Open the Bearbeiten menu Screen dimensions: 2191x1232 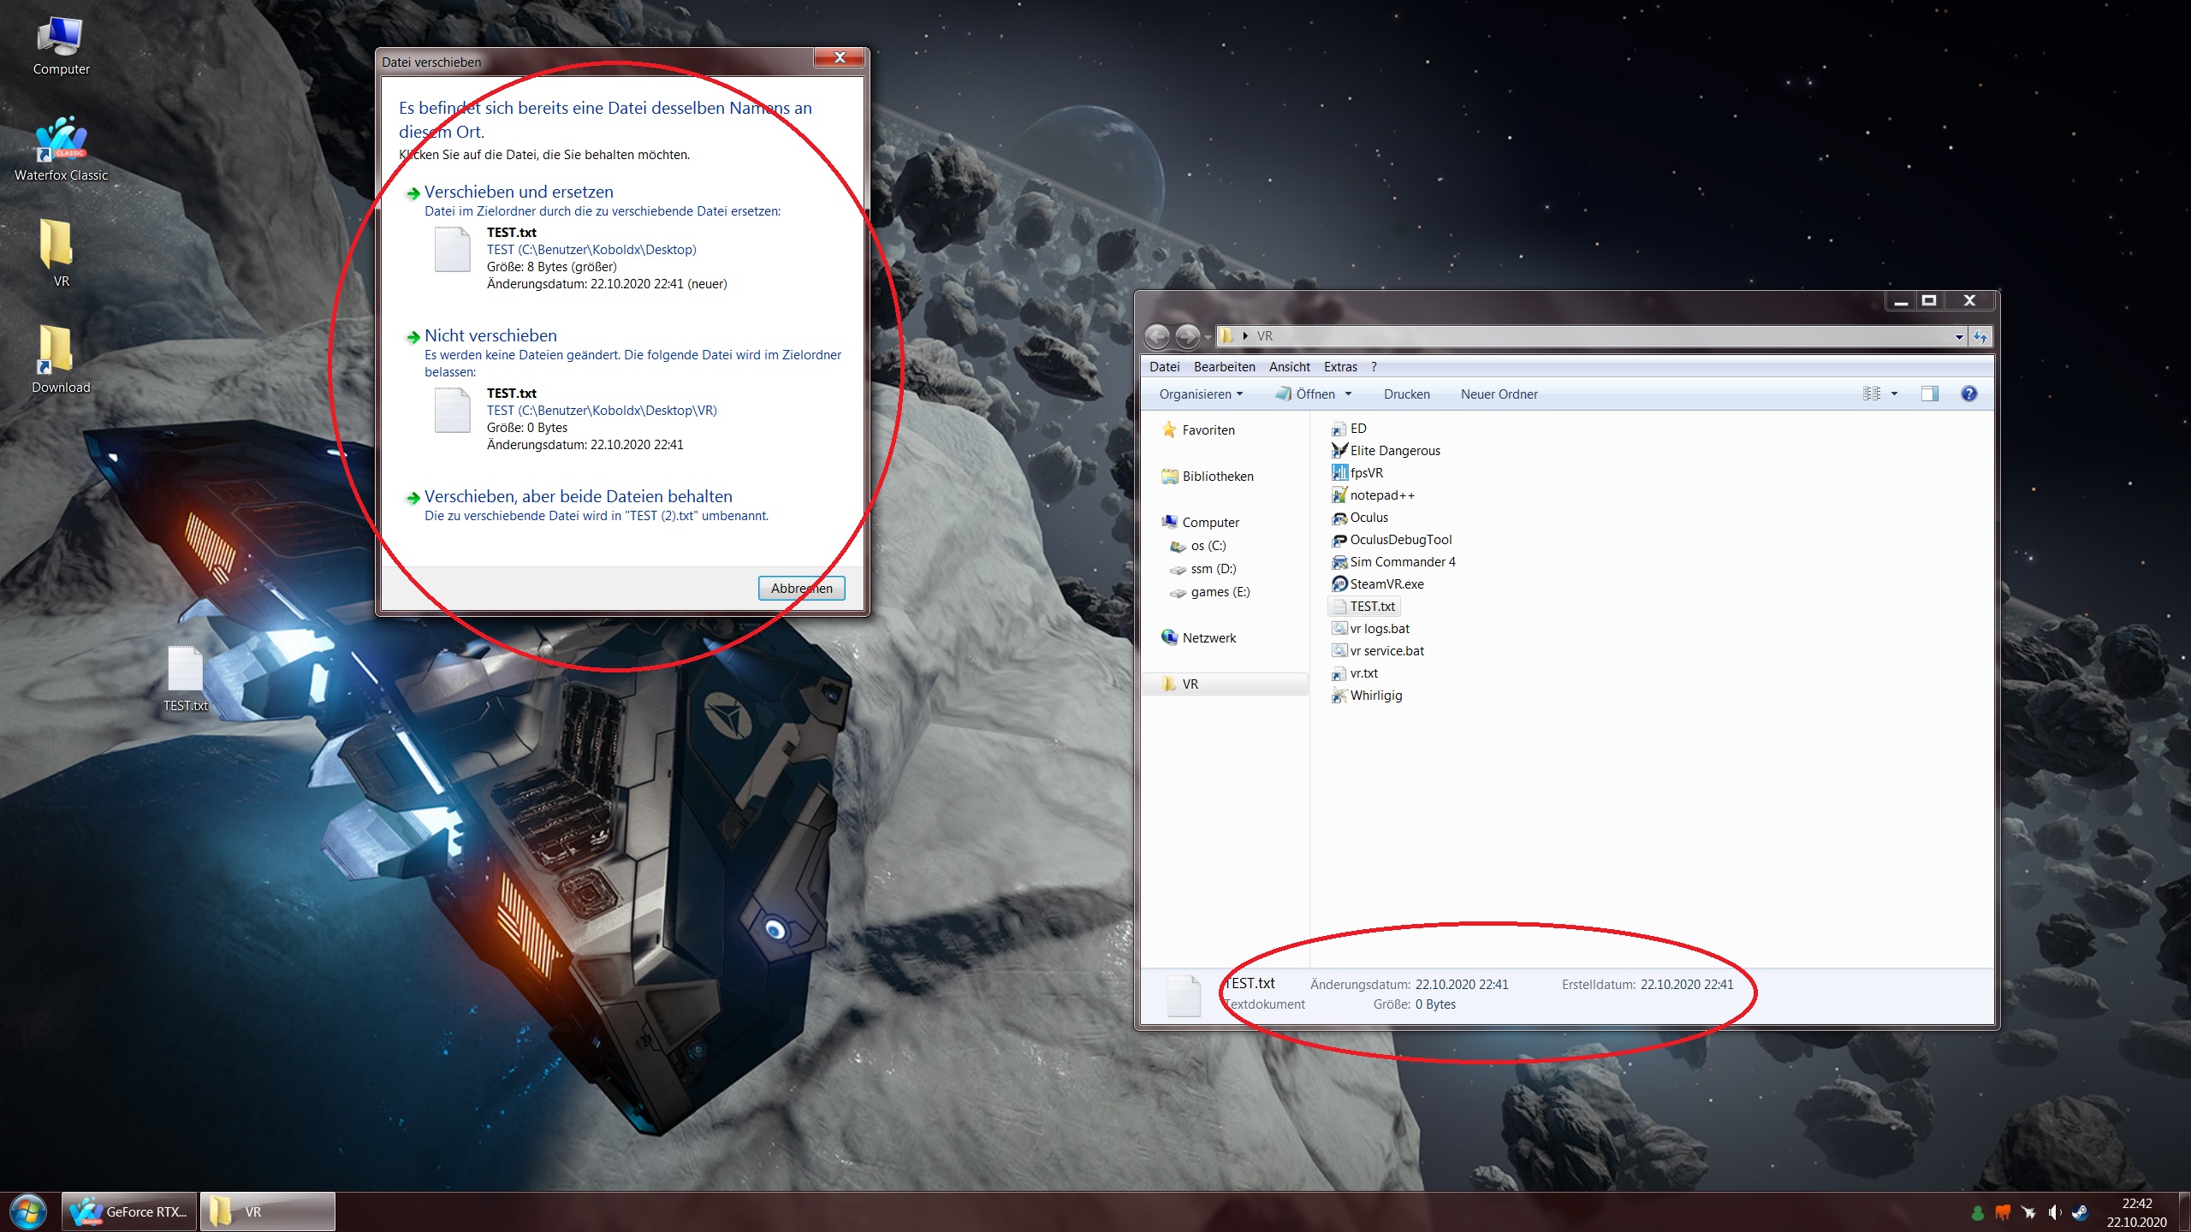pyautogui.click(x=1224, y=367)
